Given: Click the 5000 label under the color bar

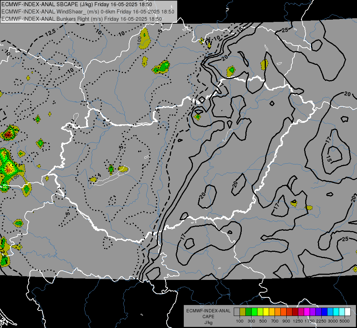Looking at the screenshot, I should coord(345,321).
